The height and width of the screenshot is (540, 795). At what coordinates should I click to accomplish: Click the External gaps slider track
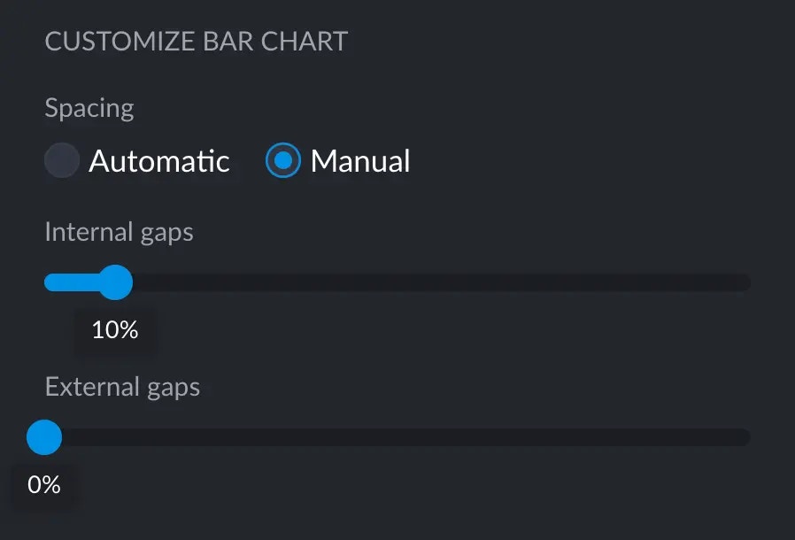pyautogui.click(x=398, y=437)
